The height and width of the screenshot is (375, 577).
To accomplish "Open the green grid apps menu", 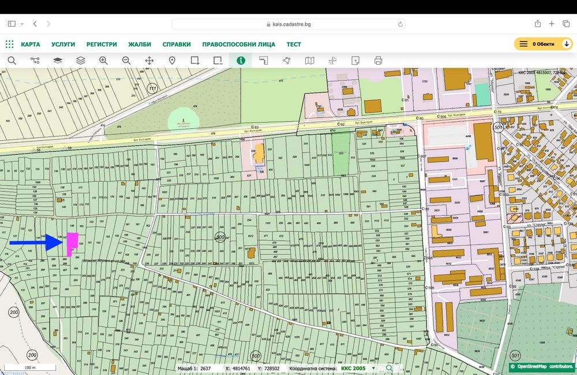I will click(10, 44).
